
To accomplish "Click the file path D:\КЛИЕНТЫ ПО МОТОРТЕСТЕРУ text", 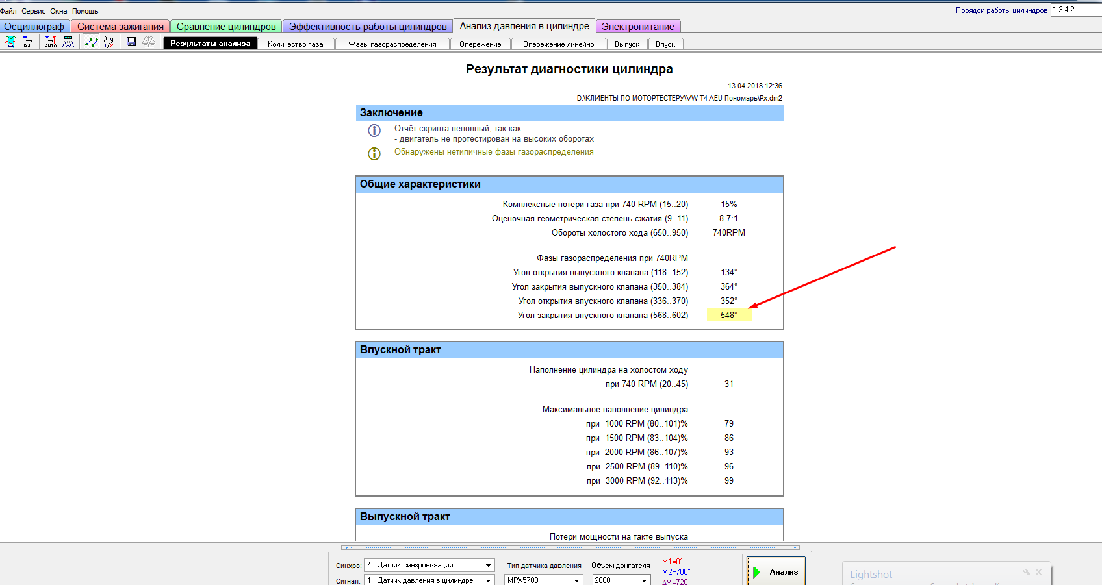I will pos(680,98).
